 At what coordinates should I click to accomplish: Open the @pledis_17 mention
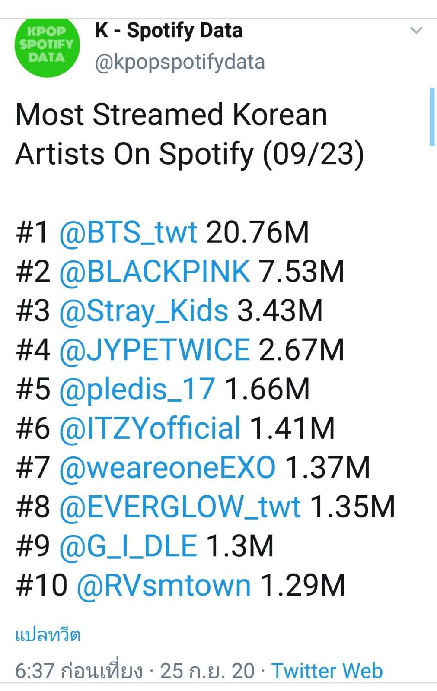[137, 389]
